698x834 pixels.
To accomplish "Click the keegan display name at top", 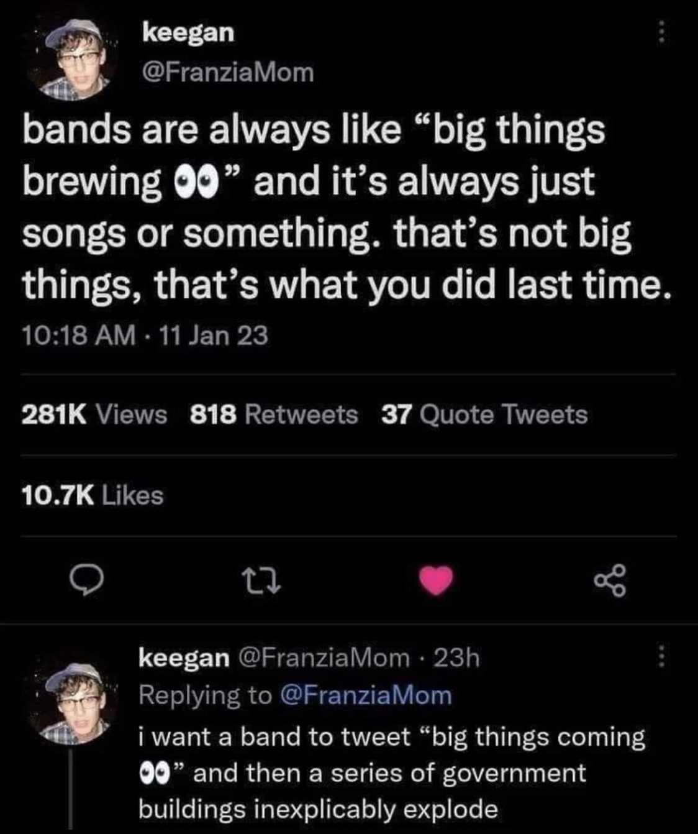I will [x=188, y=32].
